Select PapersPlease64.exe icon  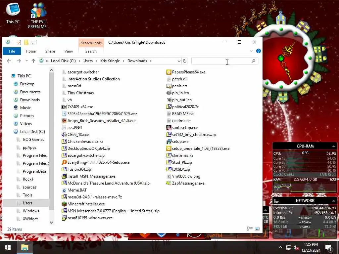(169, 72)
